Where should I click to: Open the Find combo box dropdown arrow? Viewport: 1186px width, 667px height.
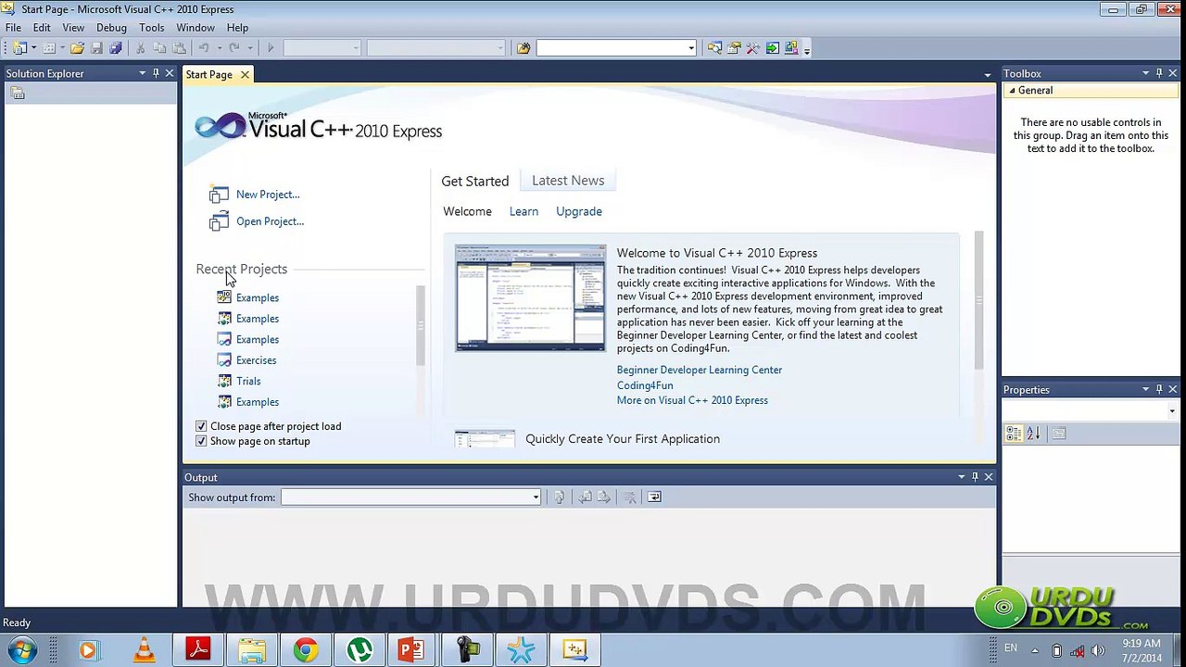(691, 48)
